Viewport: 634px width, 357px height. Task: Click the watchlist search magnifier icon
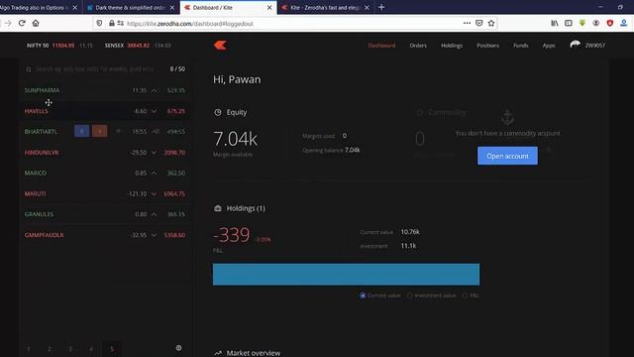pos(29,69)
